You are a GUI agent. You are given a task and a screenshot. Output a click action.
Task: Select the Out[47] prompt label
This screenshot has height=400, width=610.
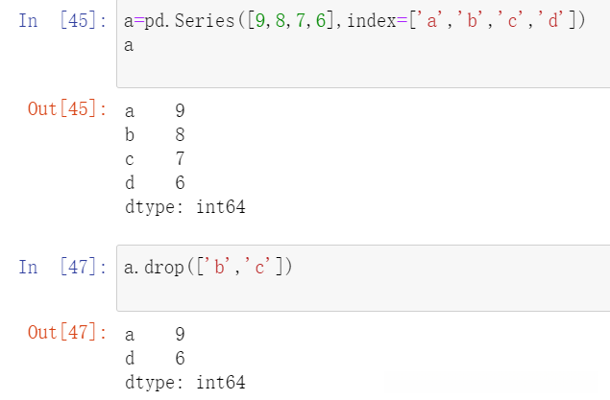pyautogui.click(x=67, y=333)
